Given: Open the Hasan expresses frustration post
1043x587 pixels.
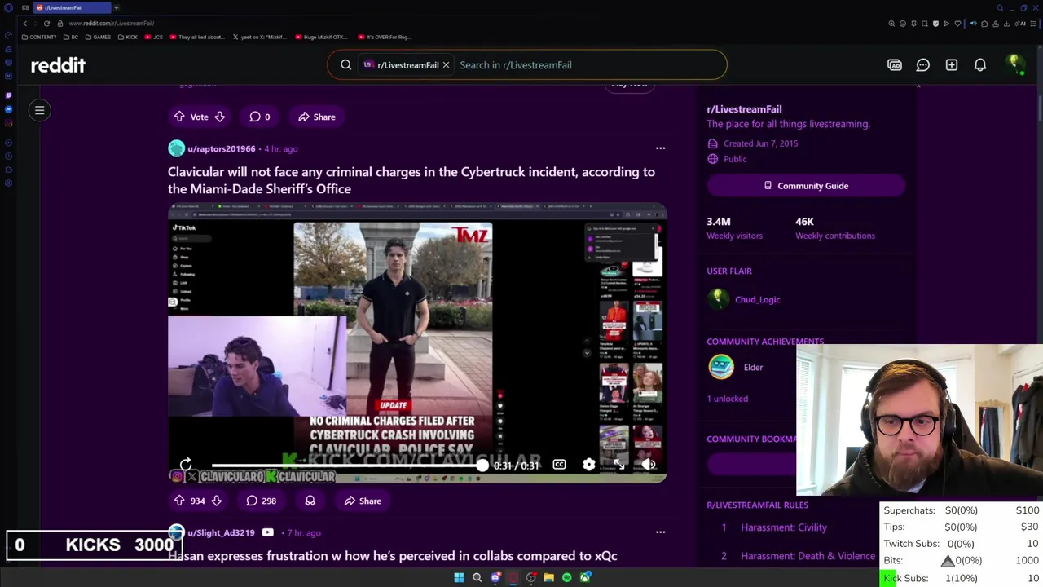Looking at the screenshot, I should click(x=392, y=556).
